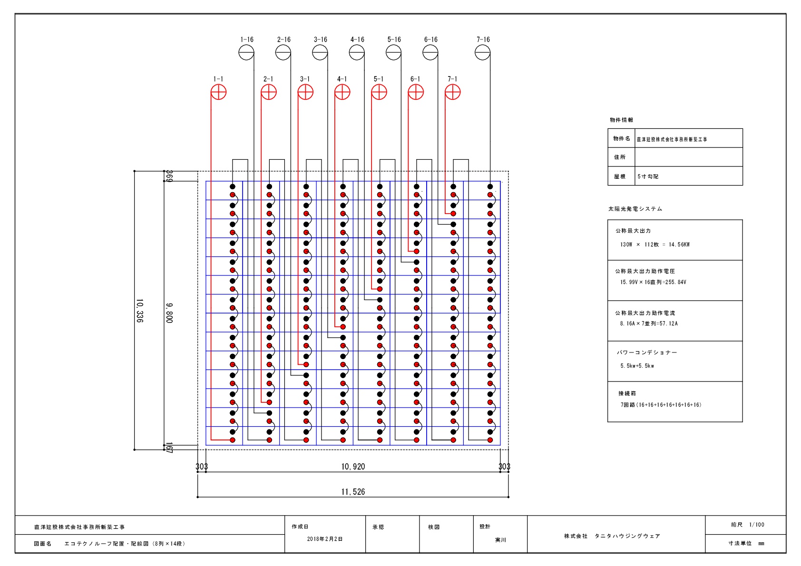Click the black negative terminal symbol 7-16
This screenshot has height=566, width=801.
tap(483, 52)
